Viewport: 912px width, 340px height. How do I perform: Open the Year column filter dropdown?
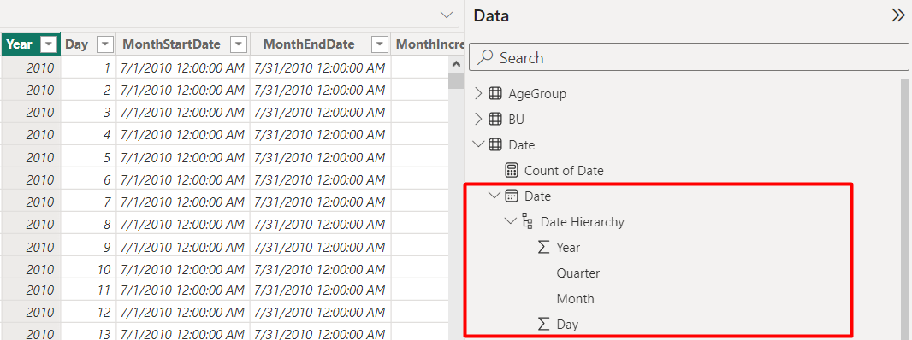click(x=50, y=44)
